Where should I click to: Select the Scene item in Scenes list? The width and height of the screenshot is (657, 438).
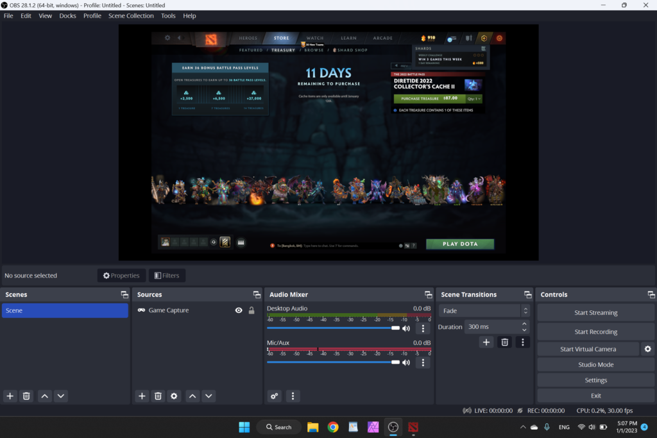[65, 310]
